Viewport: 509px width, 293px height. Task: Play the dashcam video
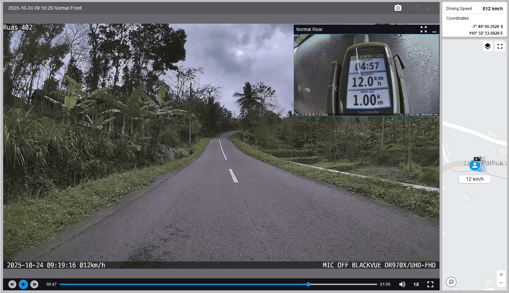point(23,284)
